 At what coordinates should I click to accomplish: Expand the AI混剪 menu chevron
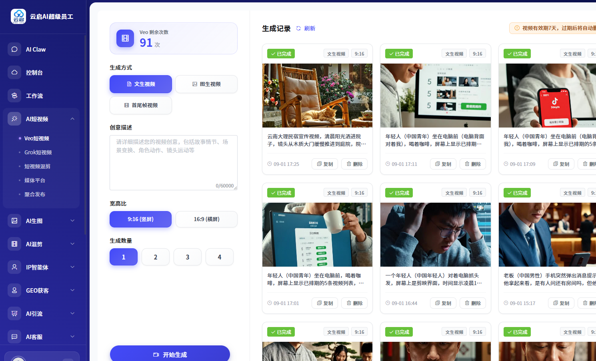click(72, 244)
